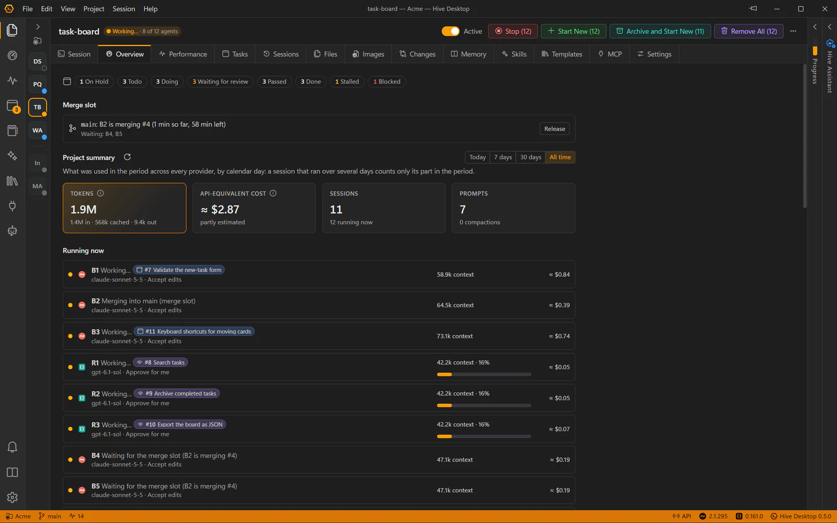Image resolution: width=837 pixels, height=523 pixels.
Task: Toggle the Active switch off
Action: click(450, 31)
